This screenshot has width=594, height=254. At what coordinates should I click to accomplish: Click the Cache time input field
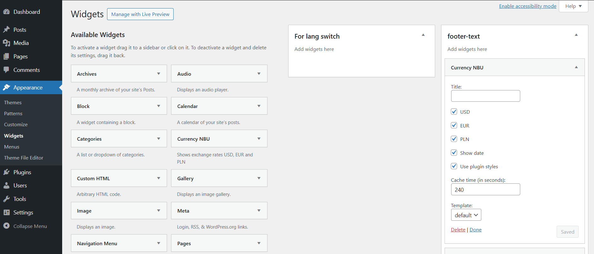click(485, 190)
